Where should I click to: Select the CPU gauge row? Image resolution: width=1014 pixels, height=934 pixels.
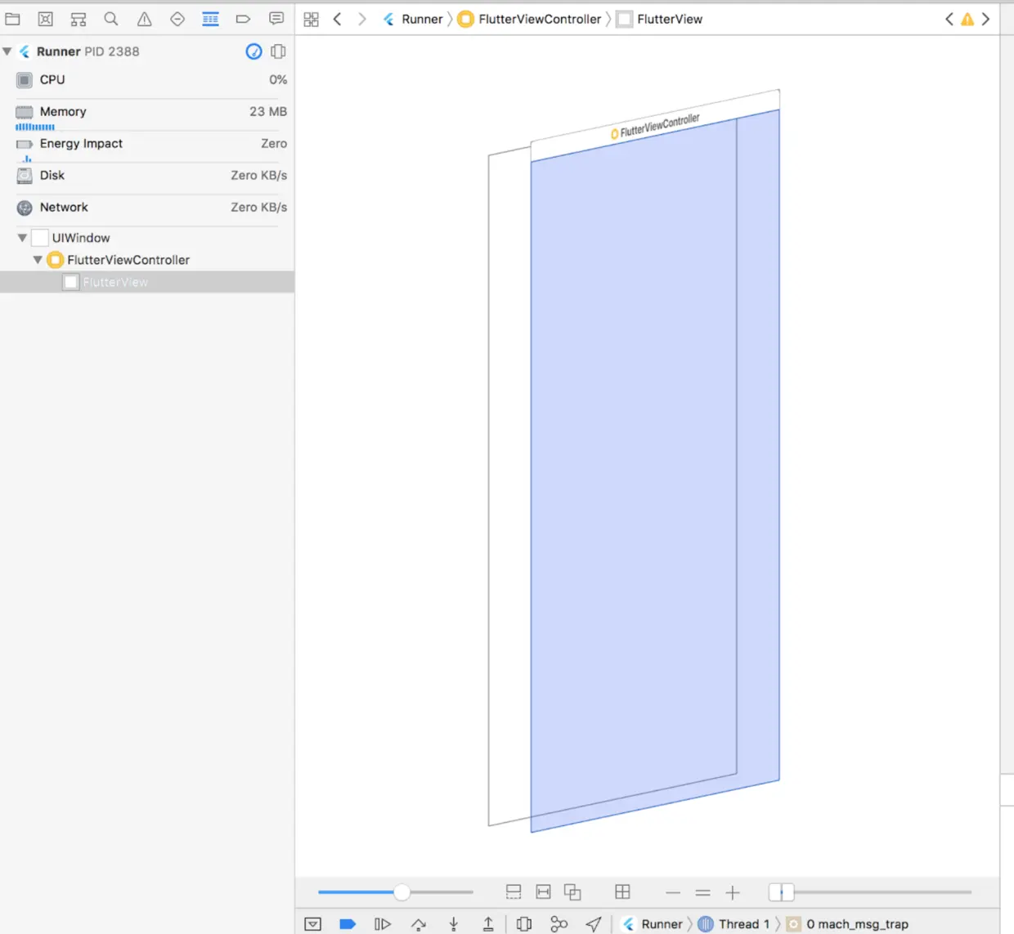147,80
